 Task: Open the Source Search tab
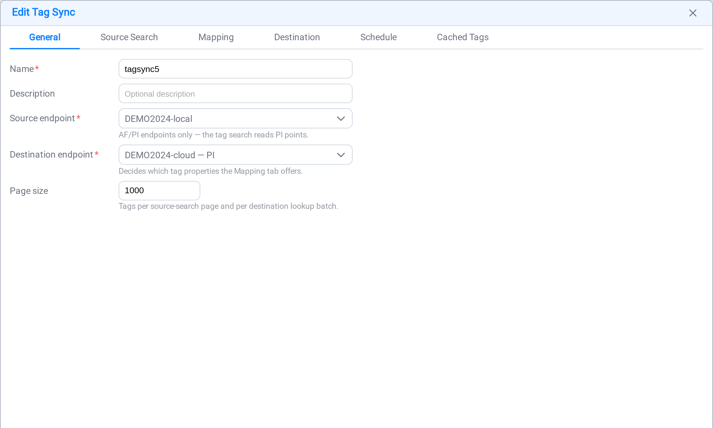[x=129, y=37]
